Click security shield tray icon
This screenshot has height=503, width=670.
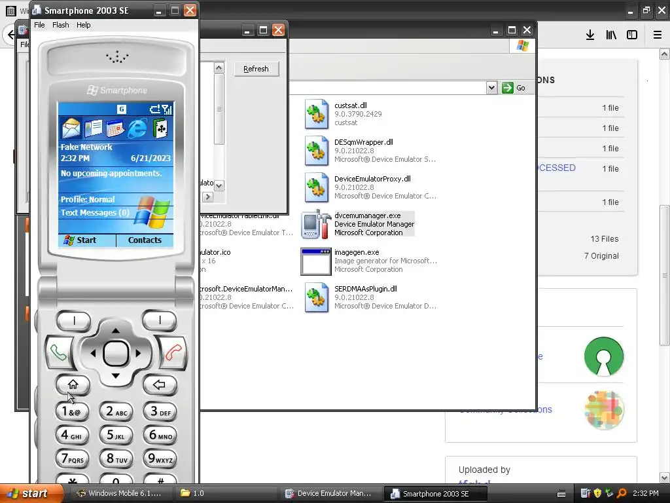[x=597, y=493]
